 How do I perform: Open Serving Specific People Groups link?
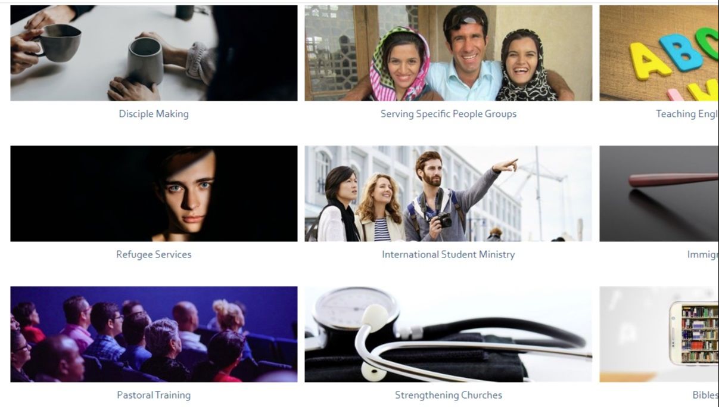(x=449, y=114)
